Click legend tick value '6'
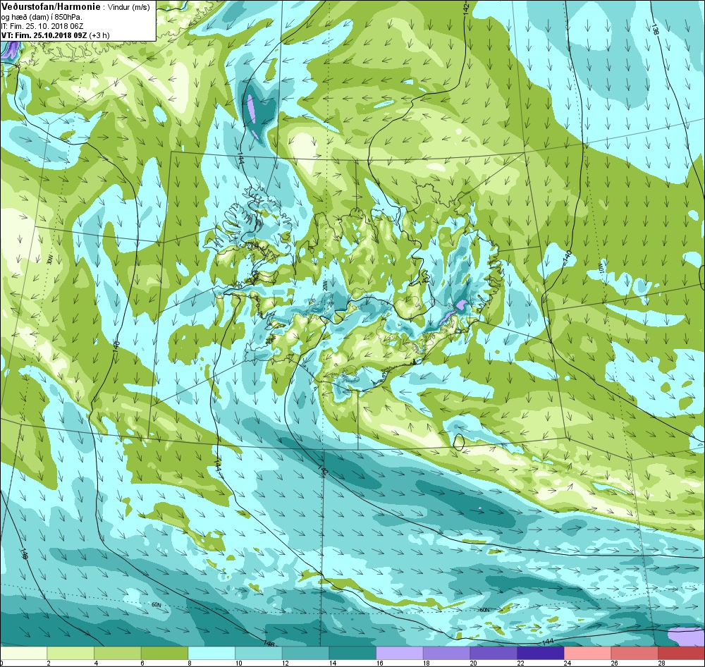The width and height of the screenshot is (705, 667). point(142,663)
